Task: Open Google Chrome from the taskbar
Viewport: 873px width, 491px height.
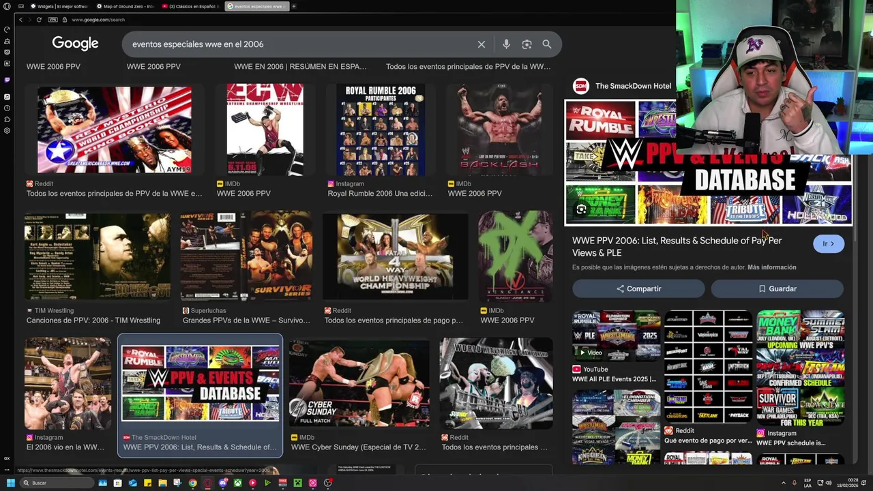Action: point(192,483)
